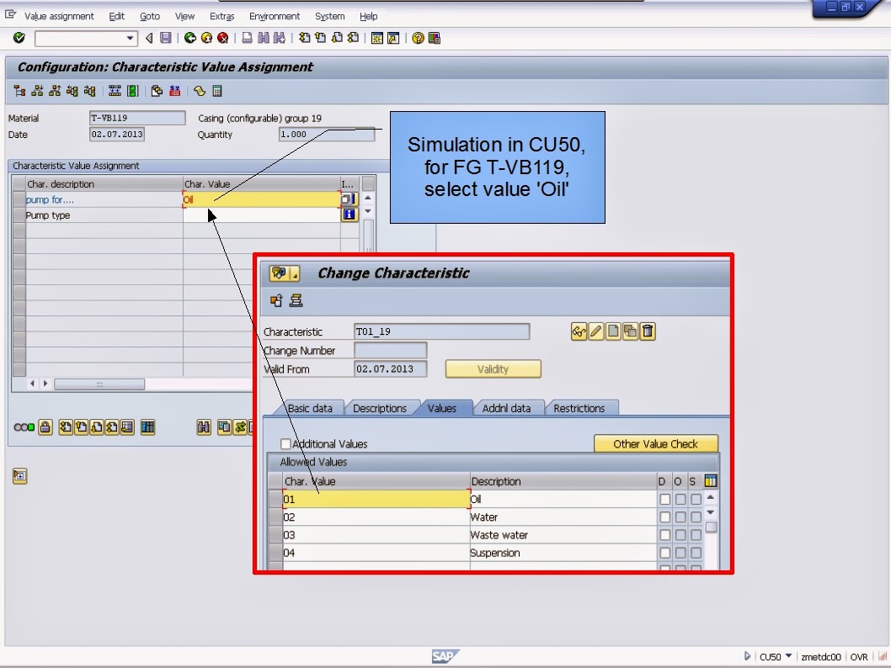Click the Pump type Char. Value cell
This screenshot has width=891, height=668.
point(261,215)
